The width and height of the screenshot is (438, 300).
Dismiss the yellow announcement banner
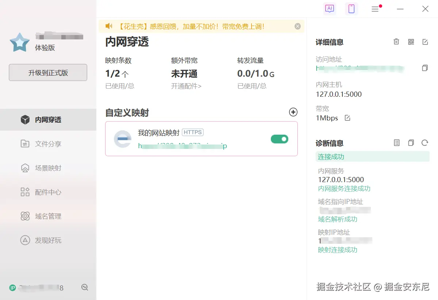click(x=297, y=26)
